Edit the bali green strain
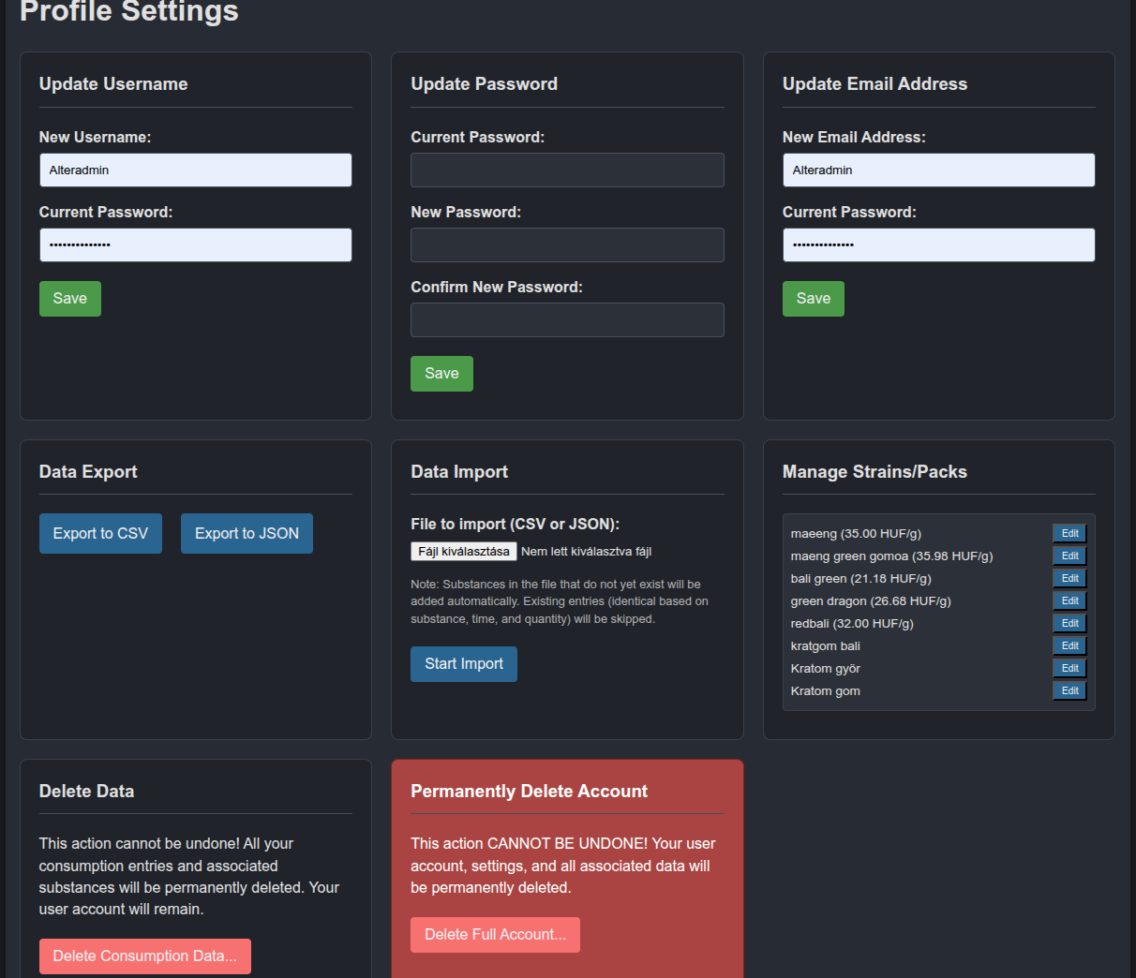This screenshot has width=1136, height=978. click(1069, 579)
